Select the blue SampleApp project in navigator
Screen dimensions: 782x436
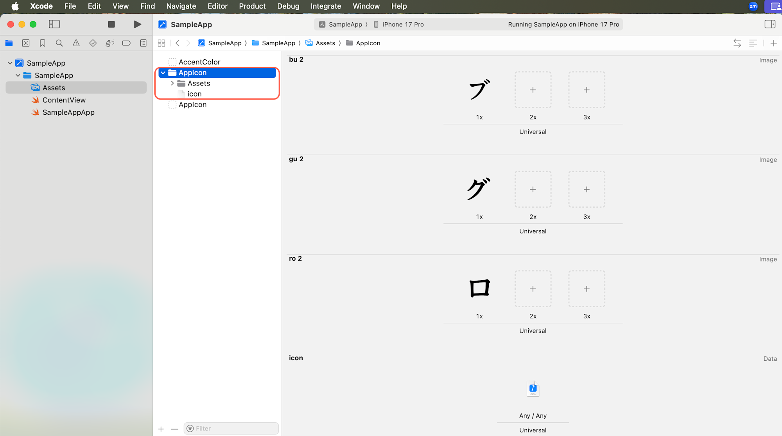pos(46,63)
